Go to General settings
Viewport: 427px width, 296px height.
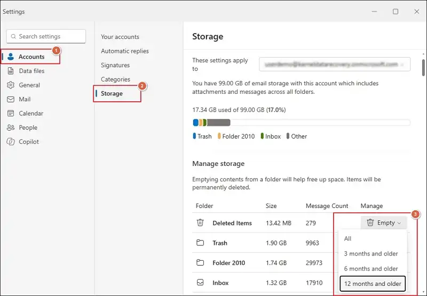coord(29,85)
